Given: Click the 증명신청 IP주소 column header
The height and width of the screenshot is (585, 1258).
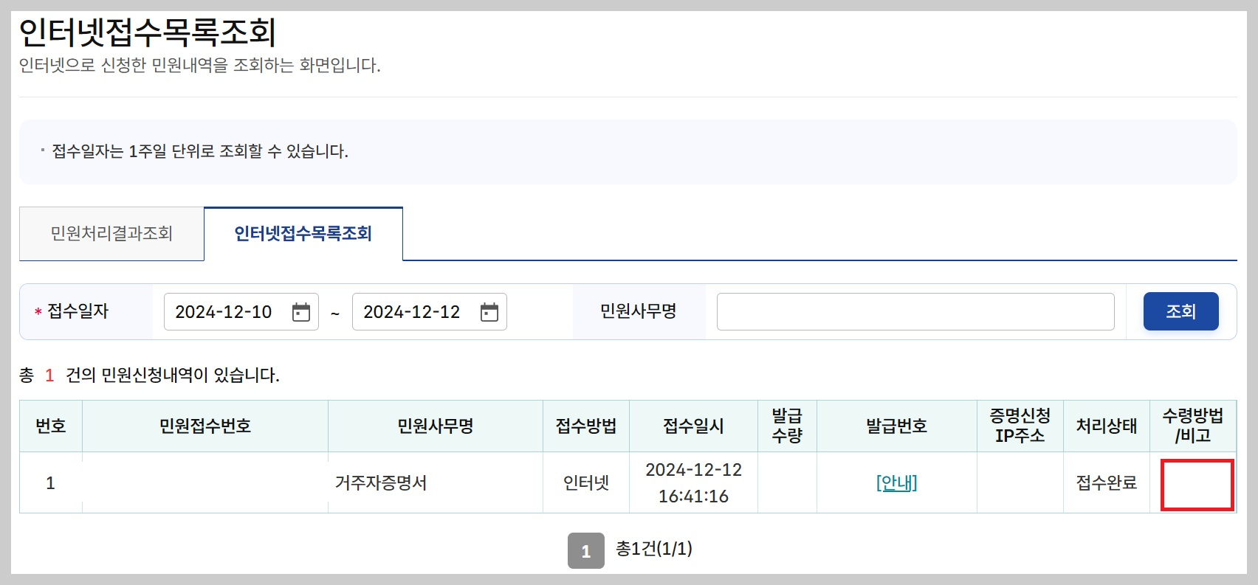Looking at the screenshot, I should click(1020, 426).
